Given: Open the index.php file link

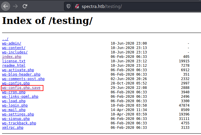Looking at the screenshot, I should [x=12, y=57].
